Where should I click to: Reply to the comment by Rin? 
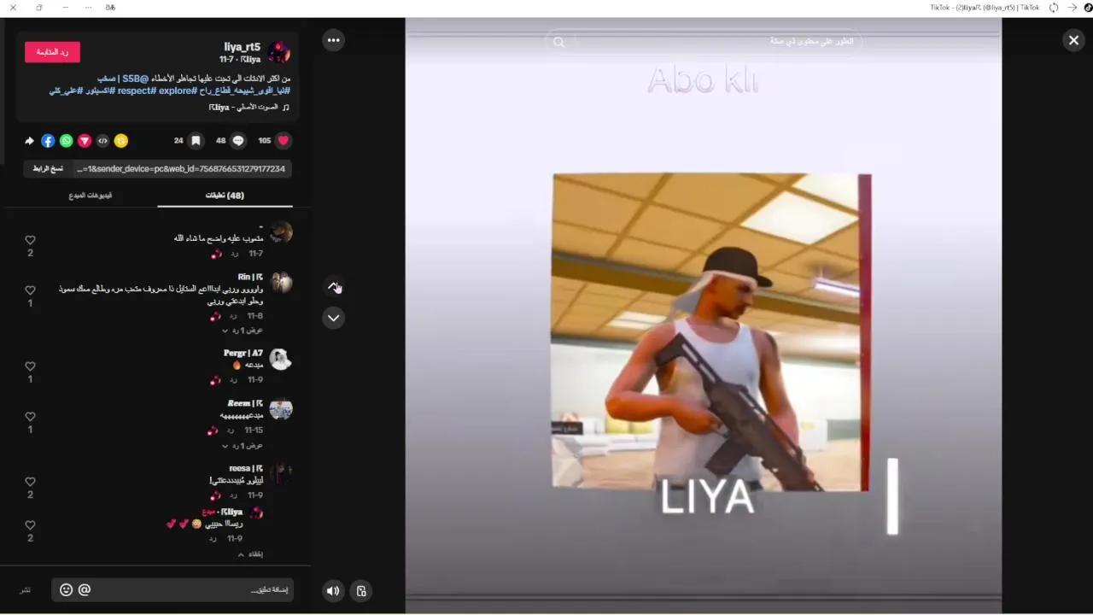(x=233, y=316)
